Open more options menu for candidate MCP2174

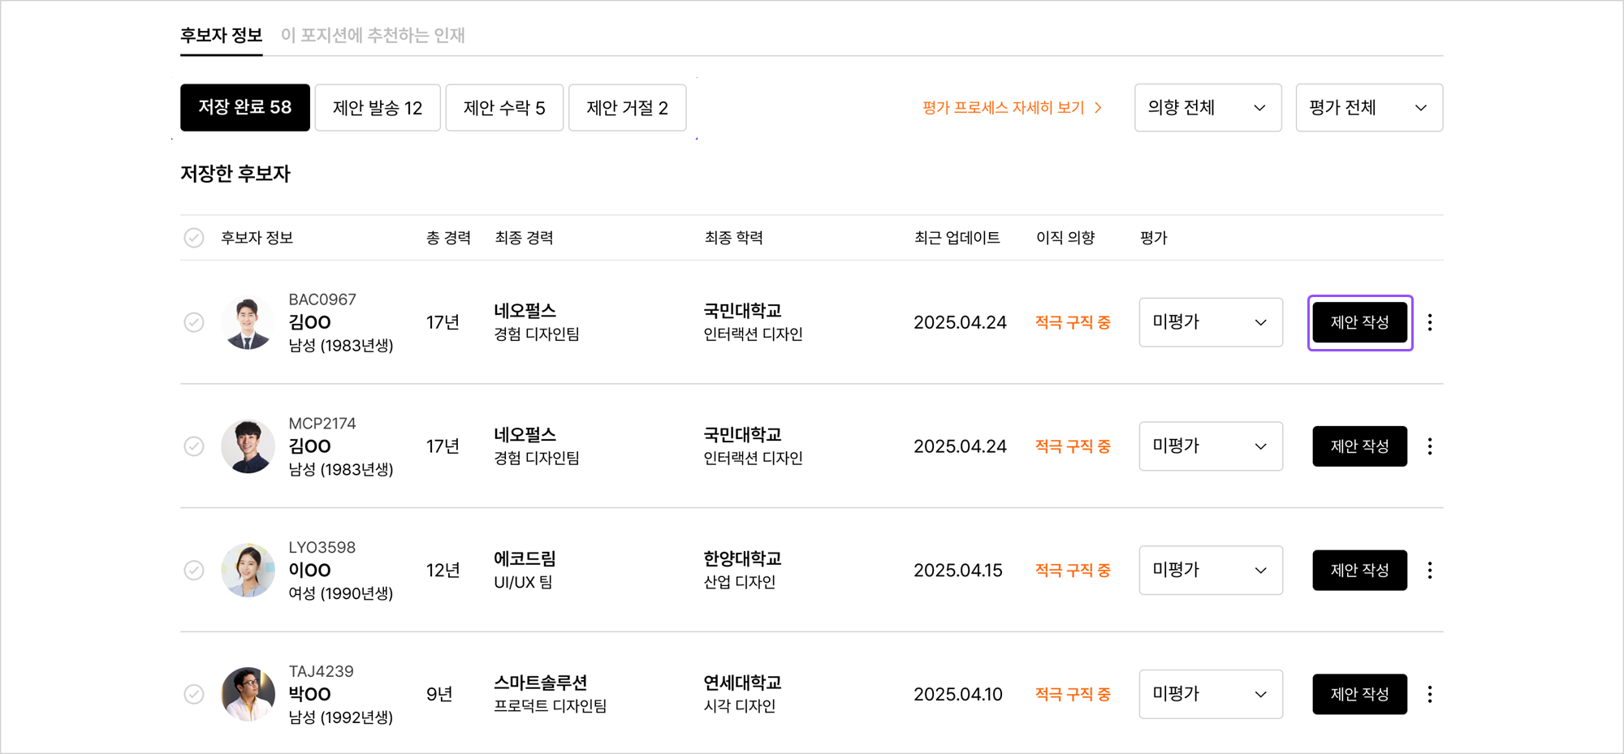[x=1430, y=446]
